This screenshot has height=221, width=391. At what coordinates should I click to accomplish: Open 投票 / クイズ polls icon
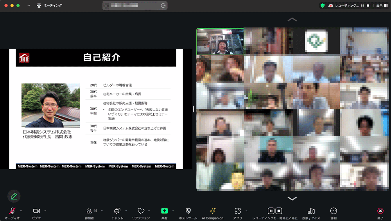311,211
